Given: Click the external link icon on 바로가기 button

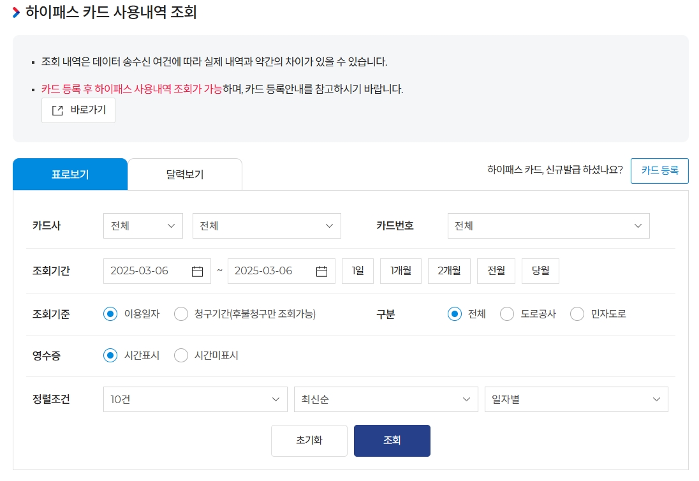Looking at the screenshot, I should (59, 110).
